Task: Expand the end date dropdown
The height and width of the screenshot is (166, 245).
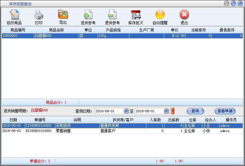Action: (166, 111)
